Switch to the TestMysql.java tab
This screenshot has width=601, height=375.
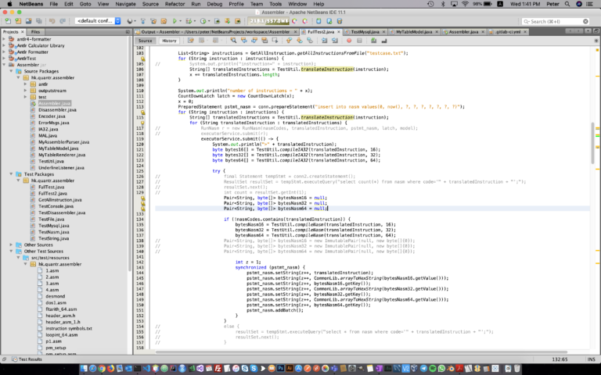tap(365, 32)
